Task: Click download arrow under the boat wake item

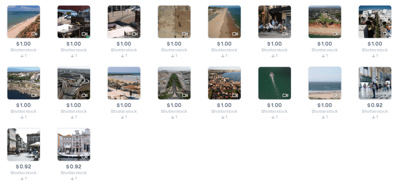Action: click(x=273, y=117)
